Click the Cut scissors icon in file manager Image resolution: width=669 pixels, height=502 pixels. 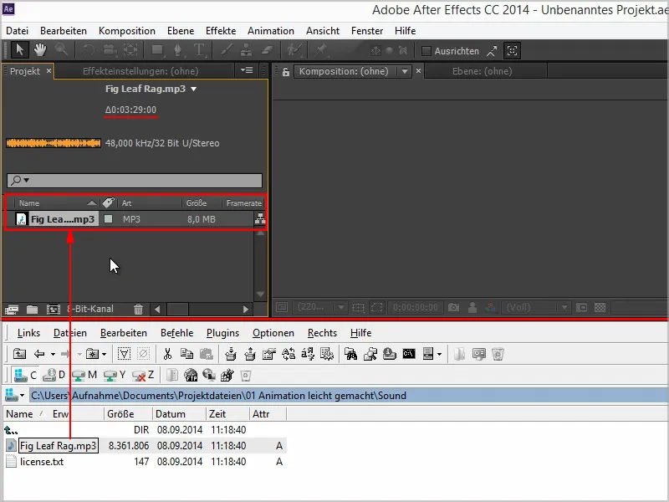167,354
